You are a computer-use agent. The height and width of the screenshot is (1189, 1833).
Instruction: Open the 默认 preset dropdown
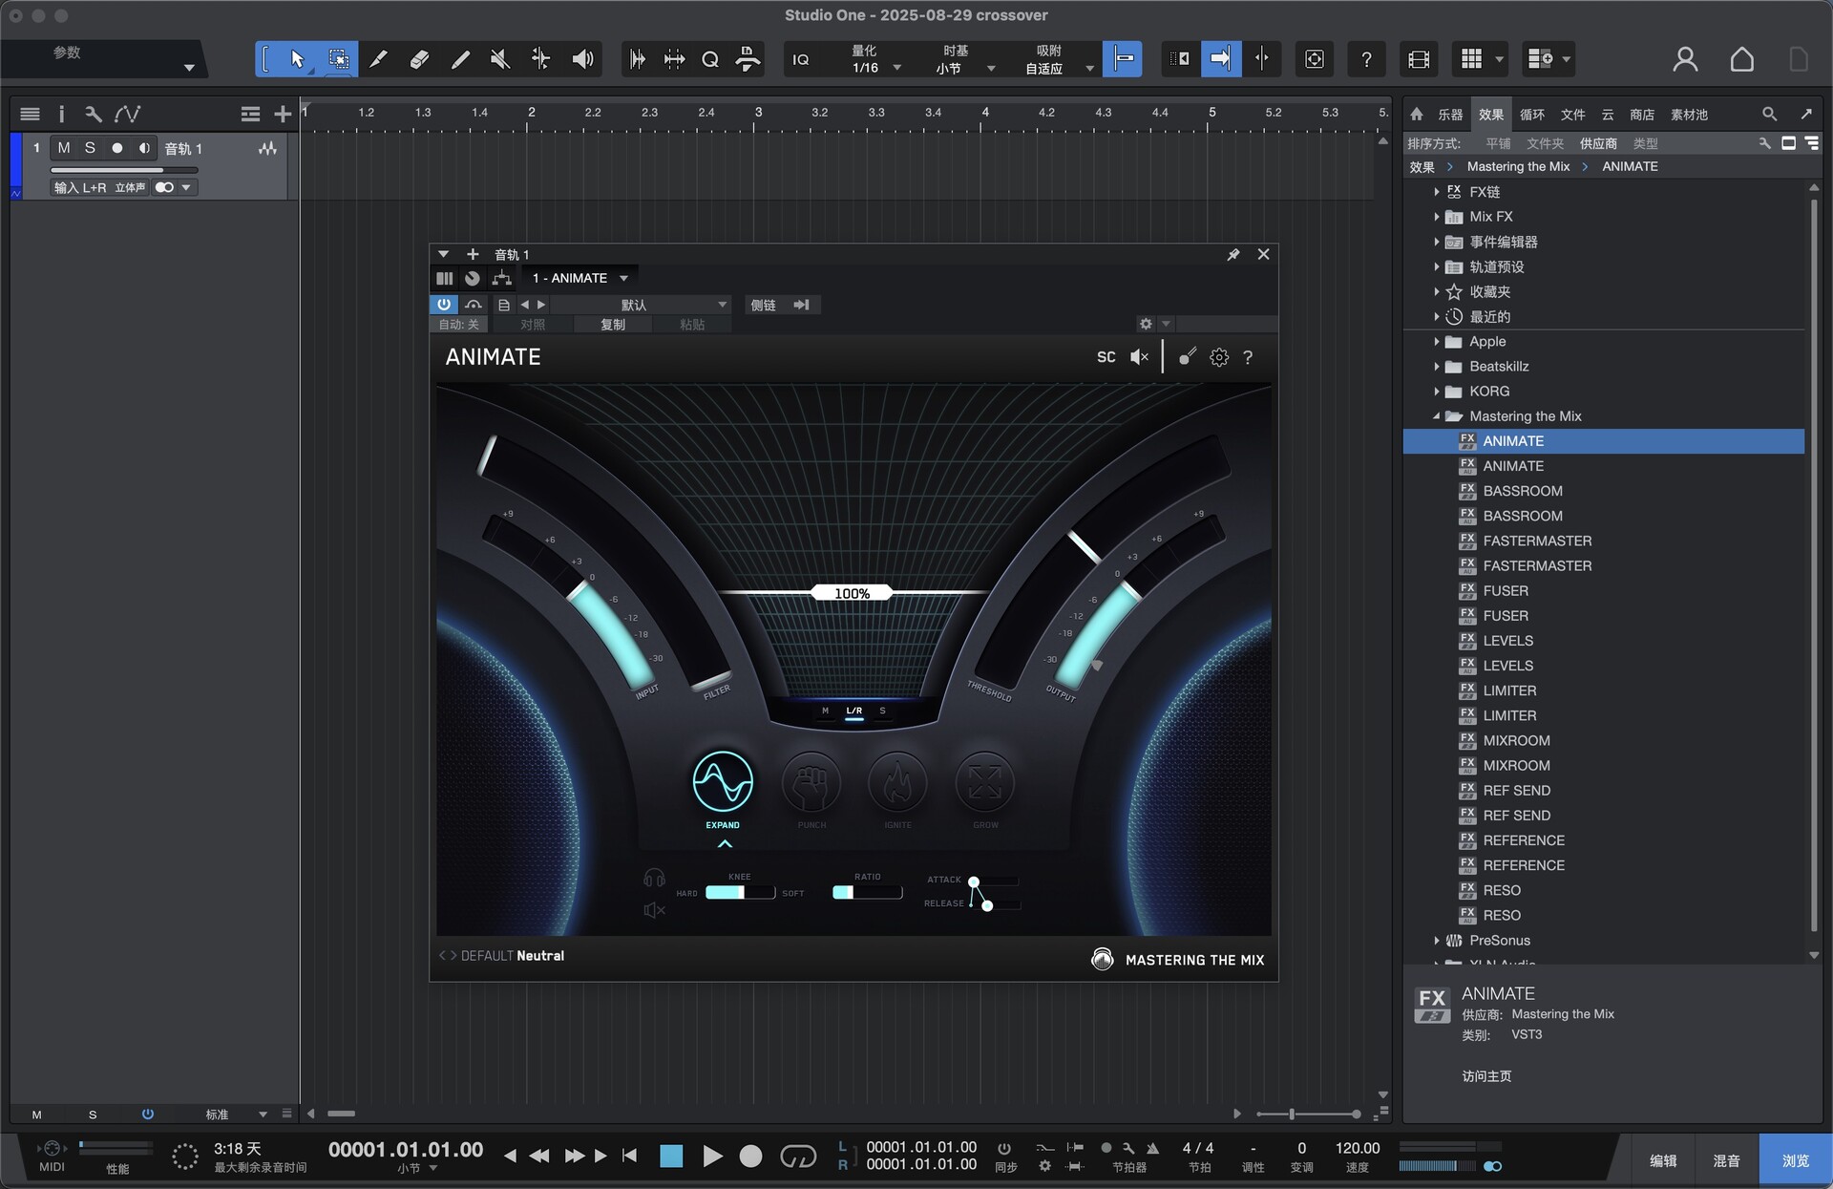(x=641, y=305)
